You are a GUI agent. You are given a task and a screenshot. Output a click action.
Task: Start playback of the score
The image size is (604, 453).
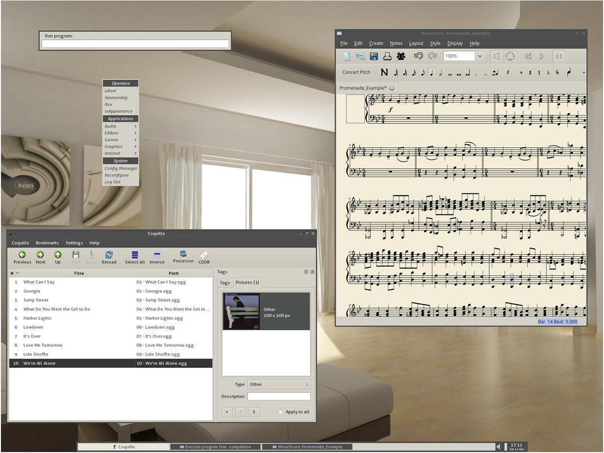click(x=542, y=56)
